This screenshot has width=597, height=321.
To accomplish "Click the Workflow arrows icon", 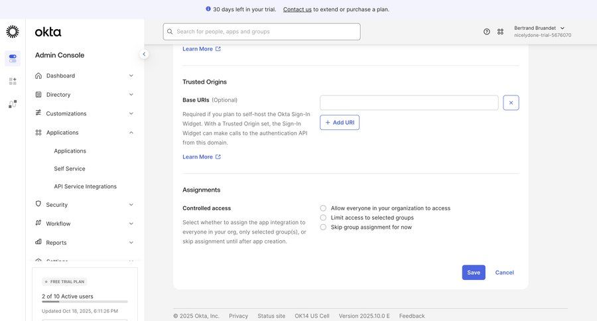I will click(x=38, y=223).
